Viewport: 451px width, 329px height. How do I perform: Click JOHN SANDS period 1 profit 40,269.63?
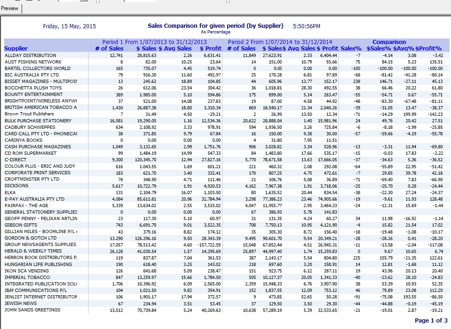[211, 310]
